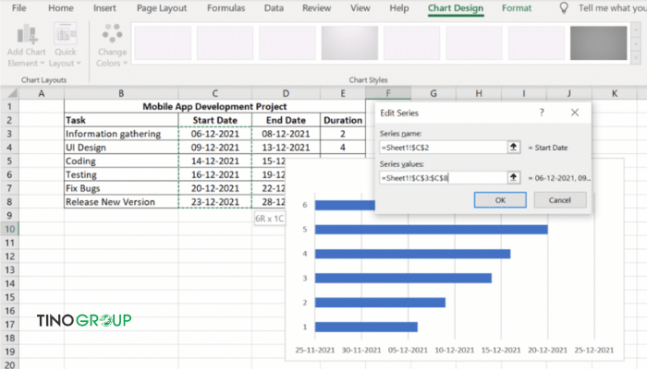
Task: Click the axis label 25-11-2021
Action: click(x=315, y=350)
